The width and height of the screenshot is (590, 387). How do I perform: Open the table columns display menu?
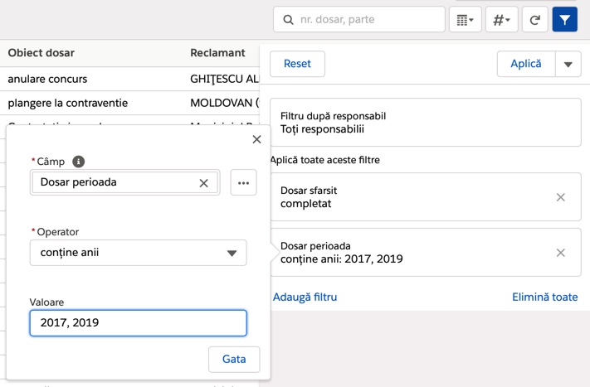click(465, 20)
